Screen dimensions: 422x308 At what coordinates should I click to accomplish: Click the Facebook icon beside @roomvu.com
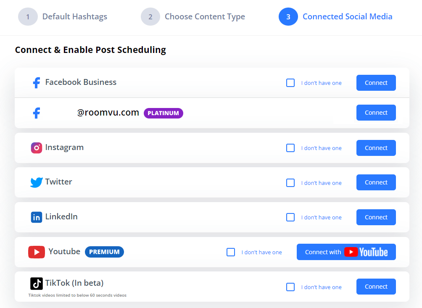pos(37,113)
